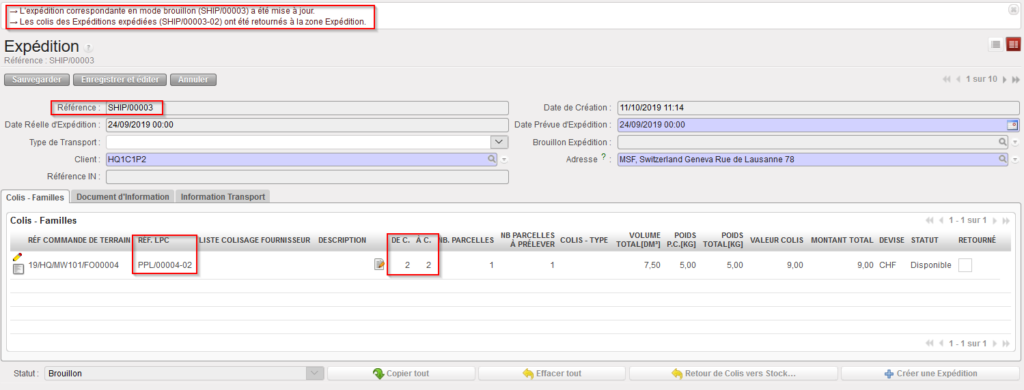Open the Type de Transport dropdown

499,142
